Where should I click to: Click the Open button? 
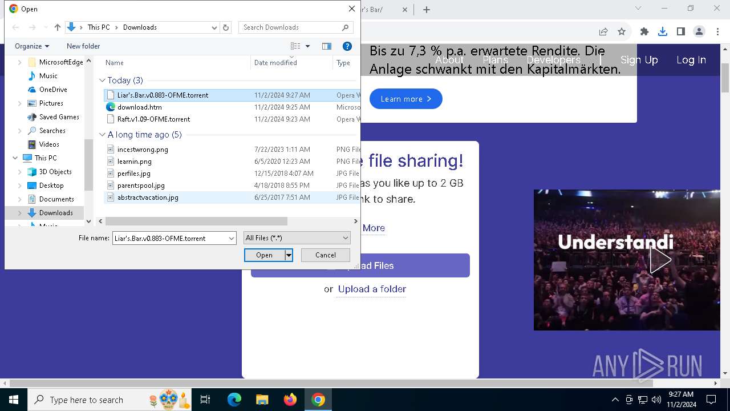265,255
